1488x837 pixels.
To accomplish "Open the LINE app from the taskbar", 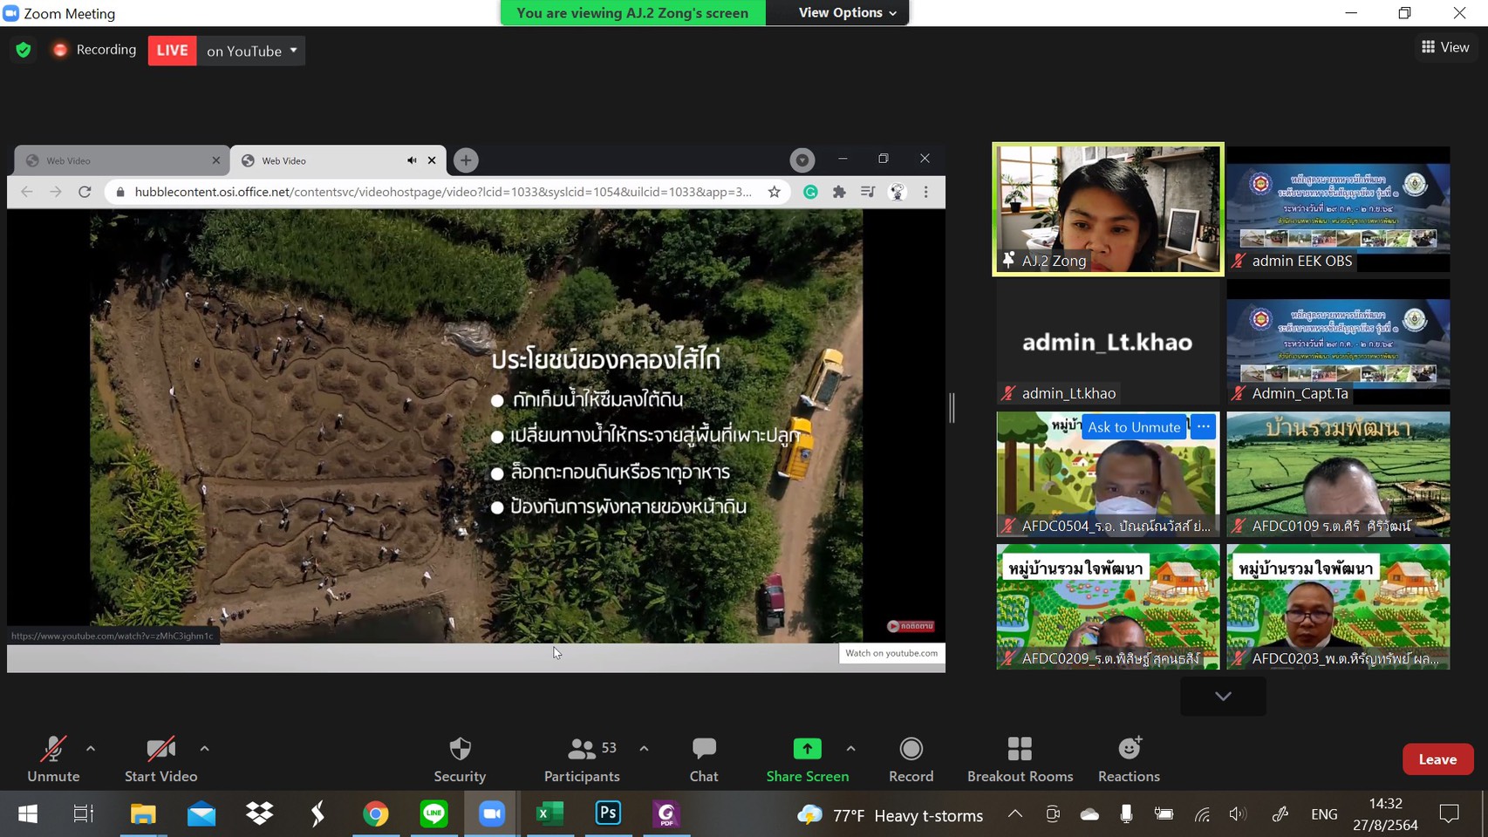I will [434, 813].
